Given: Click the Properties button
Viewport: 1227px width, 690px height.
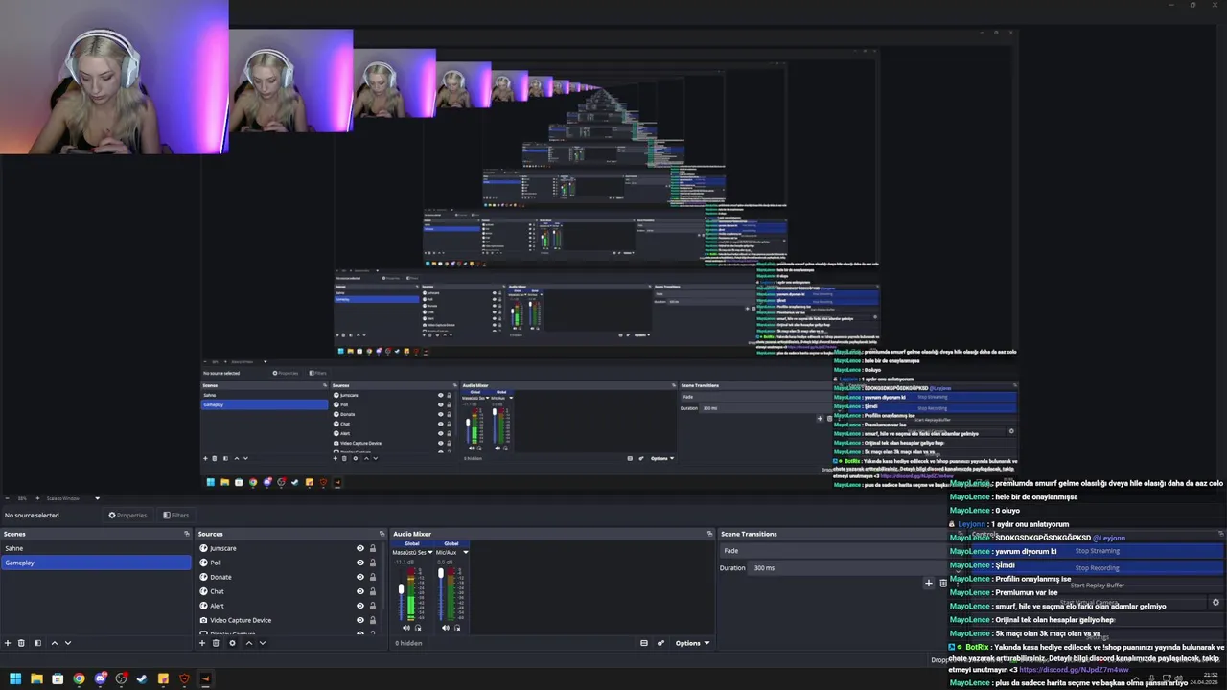Looking at the screenshot, I should click(127, 516).
